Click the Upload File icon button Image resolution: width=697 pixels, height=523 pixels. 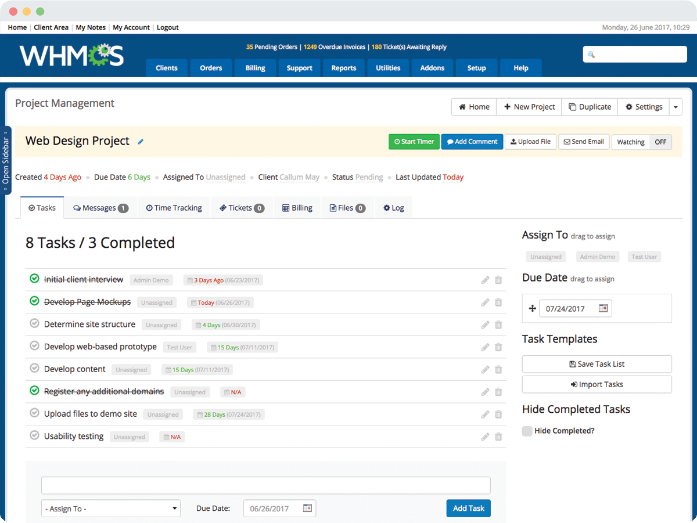pyautogui.click(x=530, y=141)
